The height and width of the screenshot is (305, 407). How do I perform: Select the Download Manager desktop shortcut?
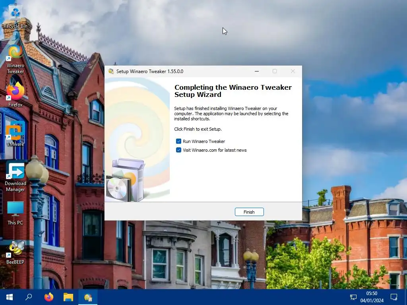coord(16,176)
